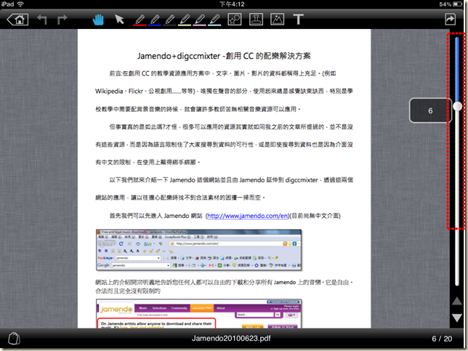Tap the file name Jamendo20100623.pdf

[231, 339]
